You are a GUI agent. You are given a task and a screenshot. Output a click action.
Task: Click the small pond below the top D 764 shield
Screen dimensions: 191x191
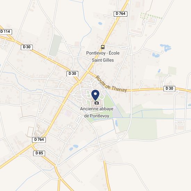click(x=100, y=23)
